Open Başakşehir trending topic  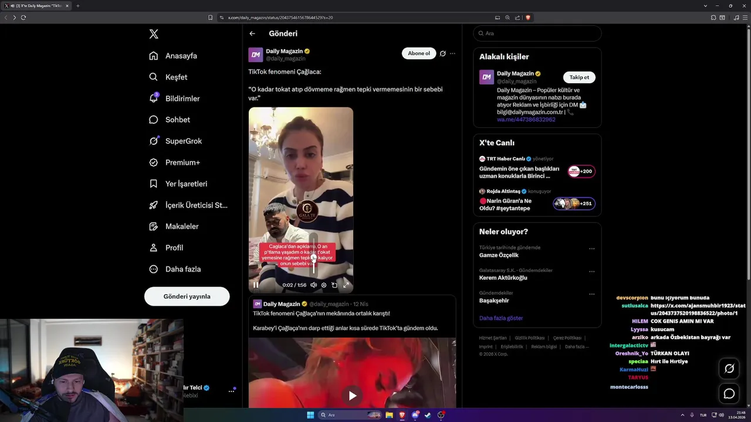pyautogui.click(x=494, y=301)
